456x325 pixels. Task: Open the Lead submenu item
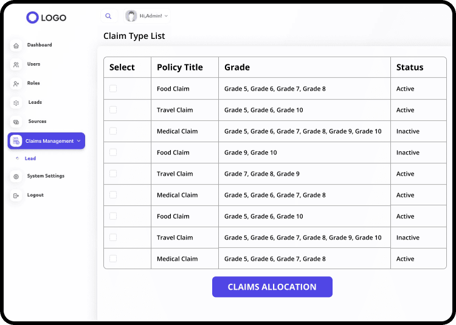(x=30, y=159)
